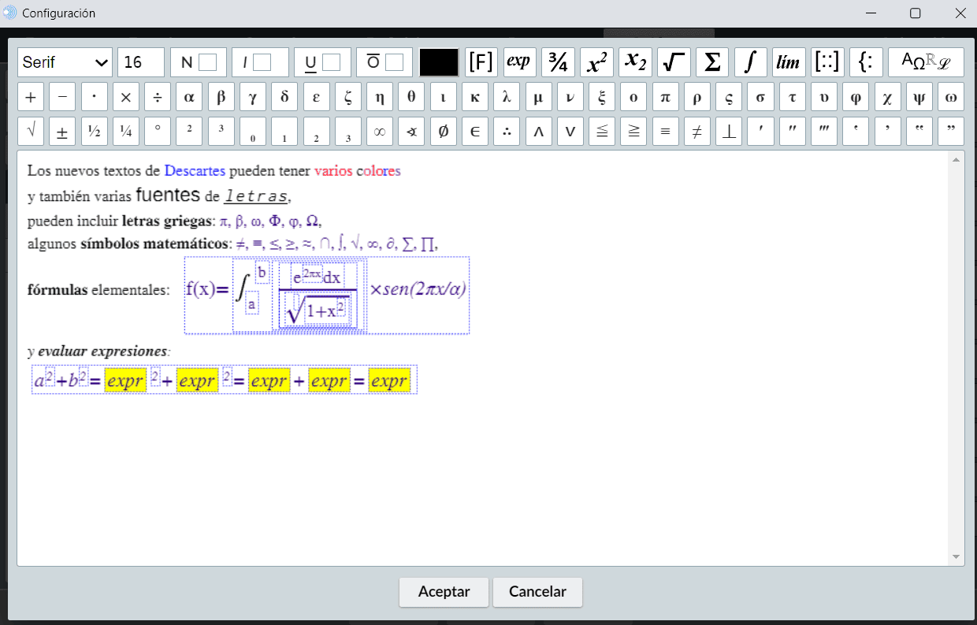Image resolution: width=977 pixels, height=625 pixels.
Task: Insert subscript with the x₂ button
Action: [x=635, y=62]
